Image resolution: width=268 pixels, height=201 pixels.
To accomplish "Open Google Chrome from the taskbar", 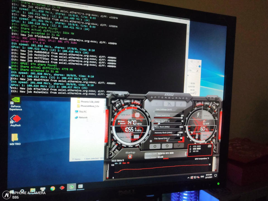I will click(x=53, y=188).
